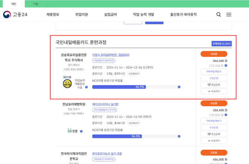Click institution name 한국외식제과직업전문학교
The image size is (249, 164).
tap(74, 156)
